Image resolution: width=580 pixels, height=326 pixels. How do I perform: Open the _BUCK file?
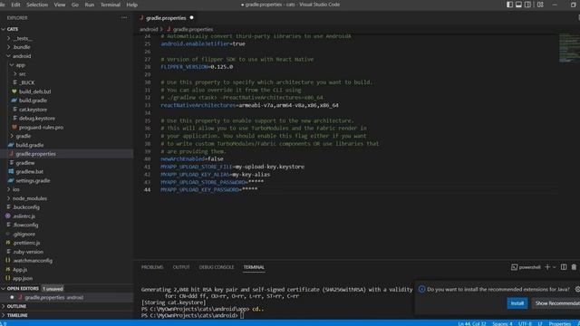27,82
